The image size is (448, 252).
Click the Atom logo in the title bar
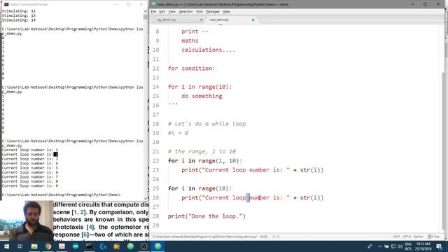click(154, 4)
